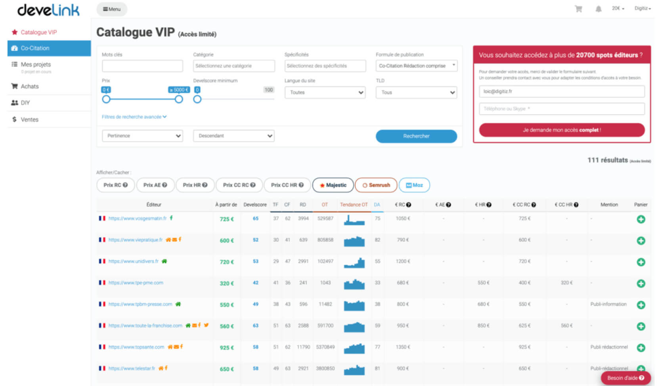This screenshot has height=386, width=662.
Task: Click the Facebook icon next to vosgesmatin.fr
Action: [171, 218]
